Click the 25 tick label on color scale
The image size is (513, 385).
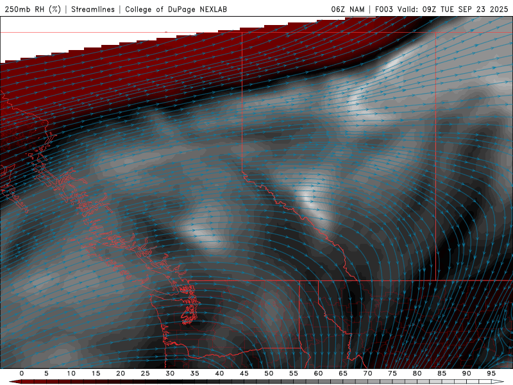click(145, 373)
